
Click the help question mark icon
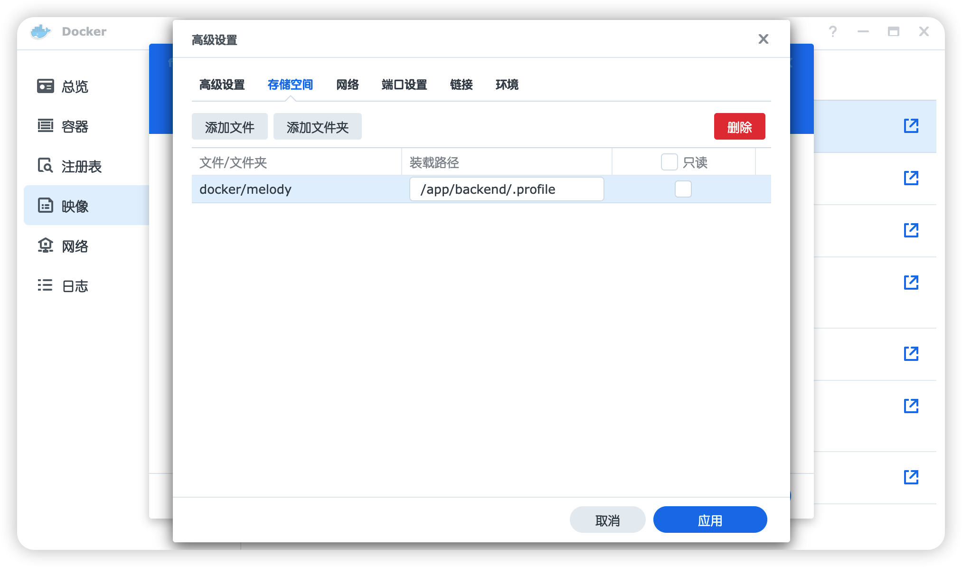click(x=833, y=32)
